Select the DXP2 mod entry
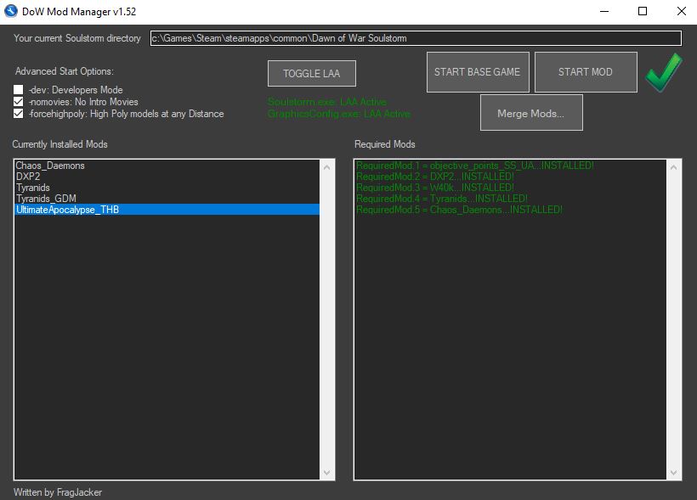Viewport: 697px width, 500px height. click(29, 177)
